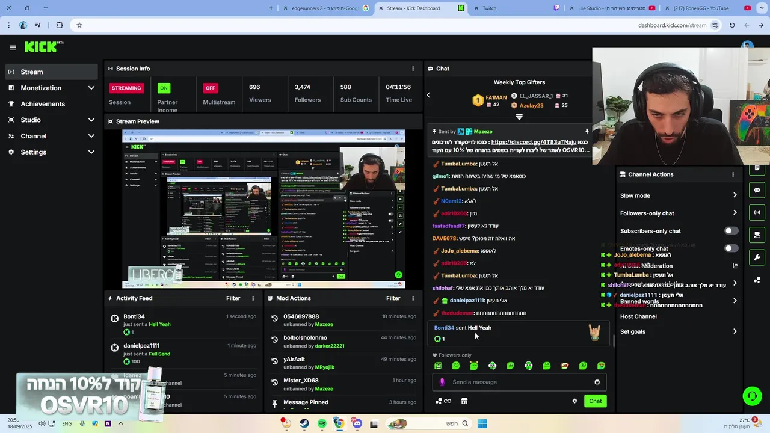The width and height of the screenshot is (770, 433).
Task: Click the 04:11:56 Time Live value
Action: click(399, 87)
